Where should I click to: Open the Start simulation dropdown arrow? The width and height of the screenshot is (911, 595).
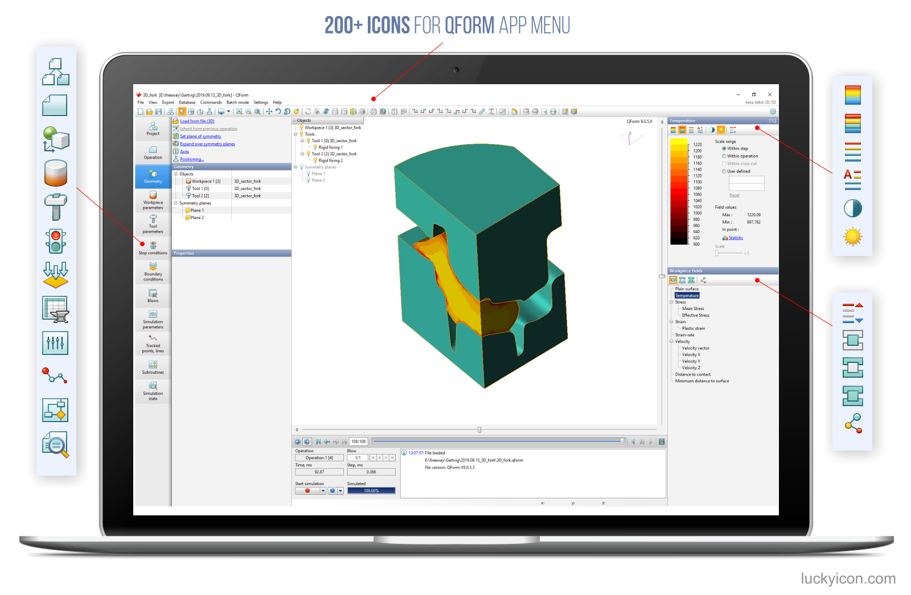click(323, 490)
